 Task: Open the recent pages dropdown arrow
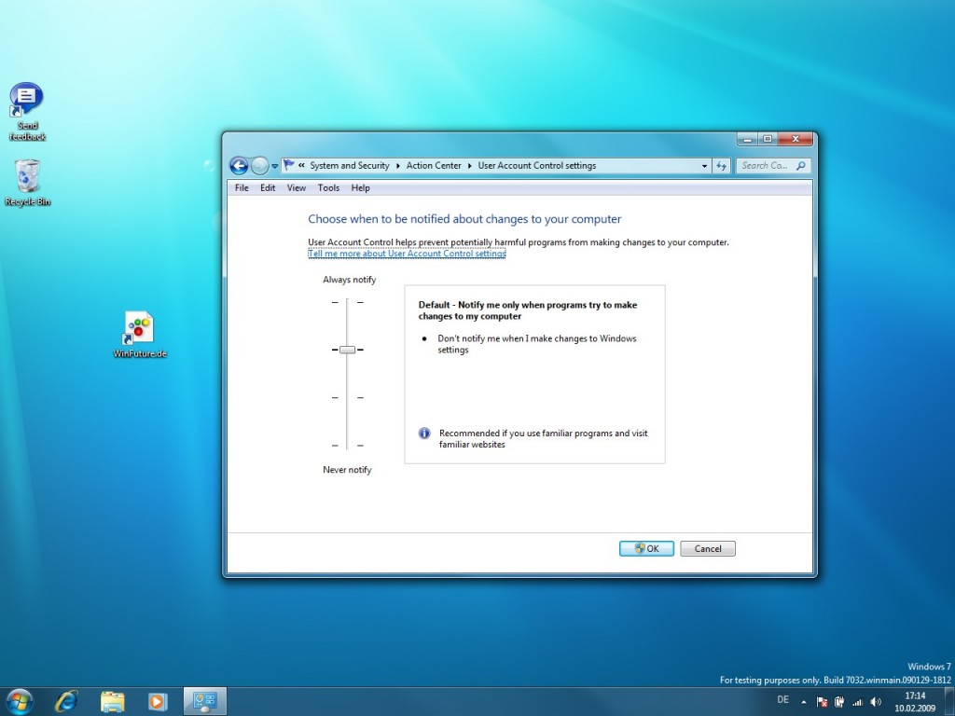click(x=275, y=166)
